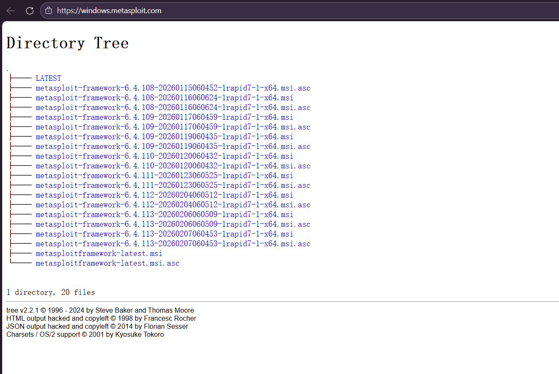The width and height of the screenshot is (559, 374).
Task: Open metasploitframework-latest.msi.asc signature link
Action: point(107,263)
